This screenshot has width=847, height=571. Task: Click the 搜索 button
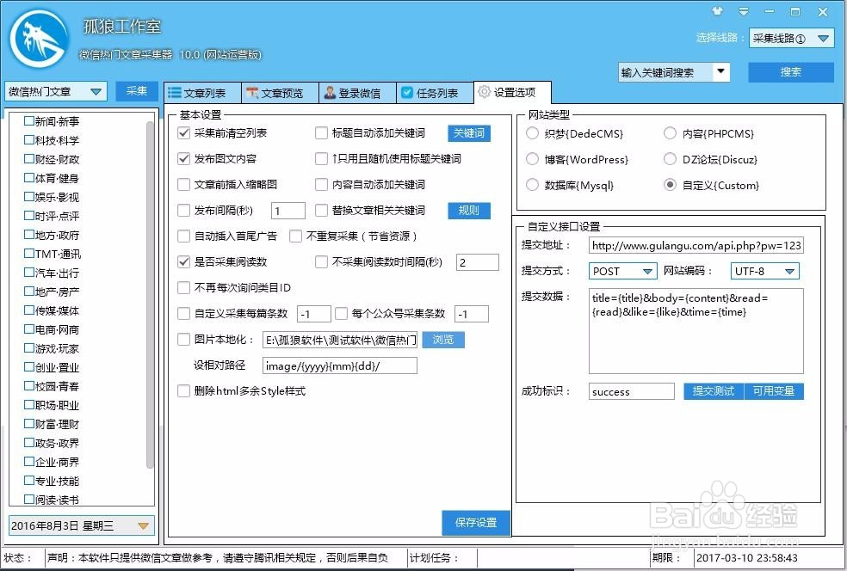point(791,72)
